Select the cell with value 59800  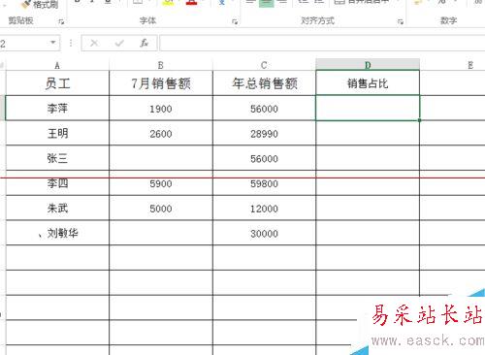click(264, 183)
